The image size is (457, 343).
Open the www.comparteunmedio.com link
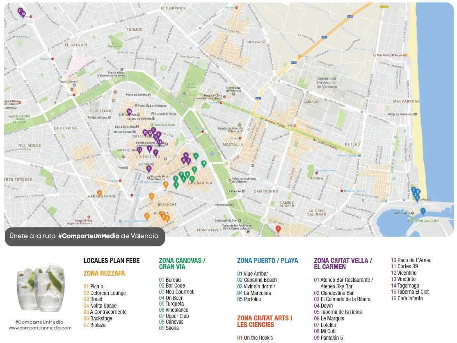click(x=40, y=328)
